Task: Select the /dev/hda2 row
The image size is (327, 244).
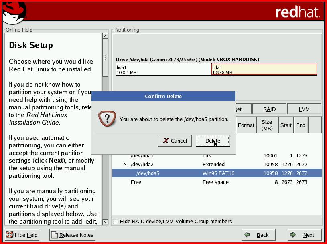Action: click(217, 165)
